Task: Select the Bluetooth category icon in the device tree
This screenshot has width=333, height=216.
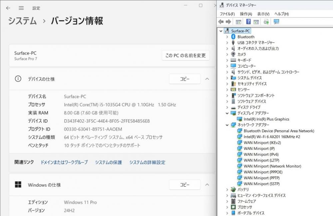Action: coord(233,37)
